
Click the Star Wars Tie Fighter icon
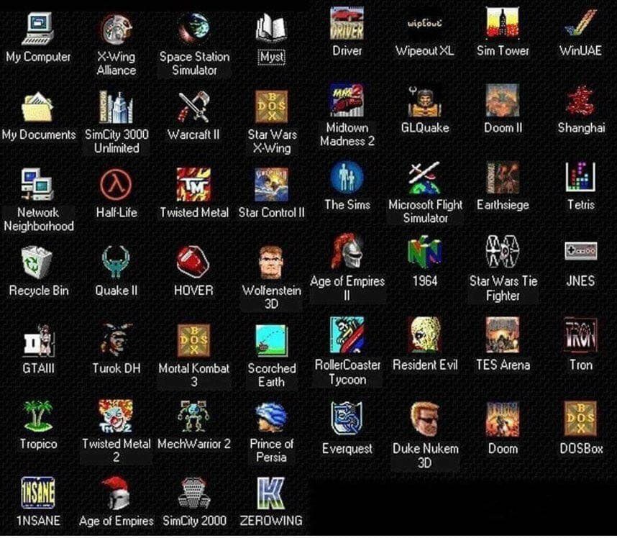click(503, 252)
